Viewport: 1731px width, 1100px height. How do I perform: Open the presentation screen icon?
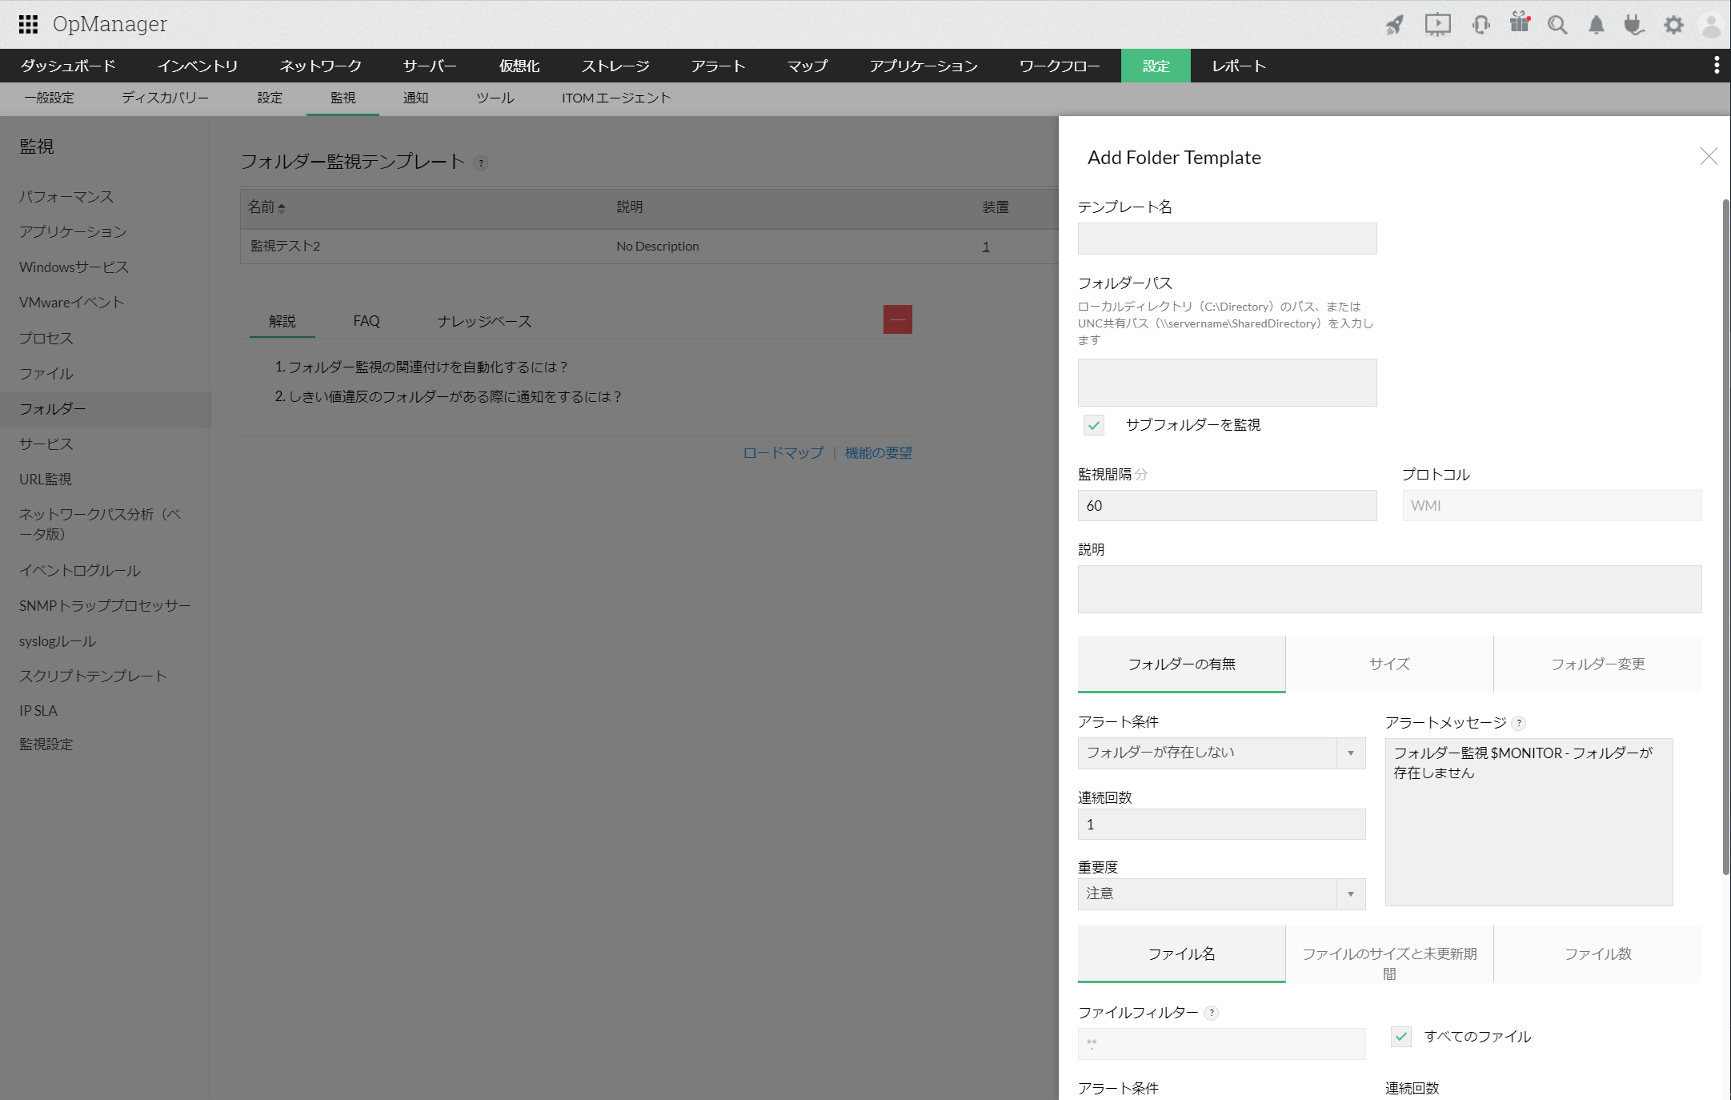click(1437, 25)
